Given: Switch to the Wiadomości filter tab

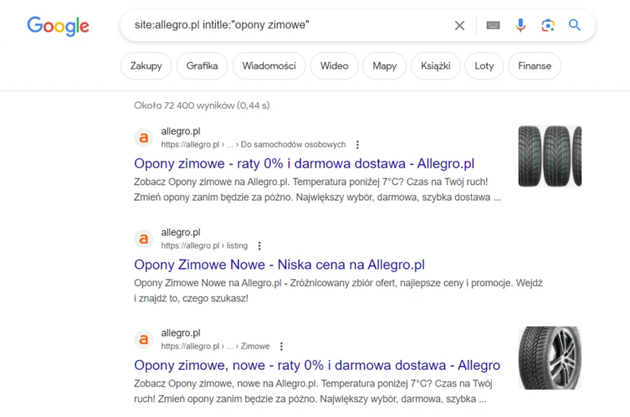Looking at the screenshot, I should (269, 66).
